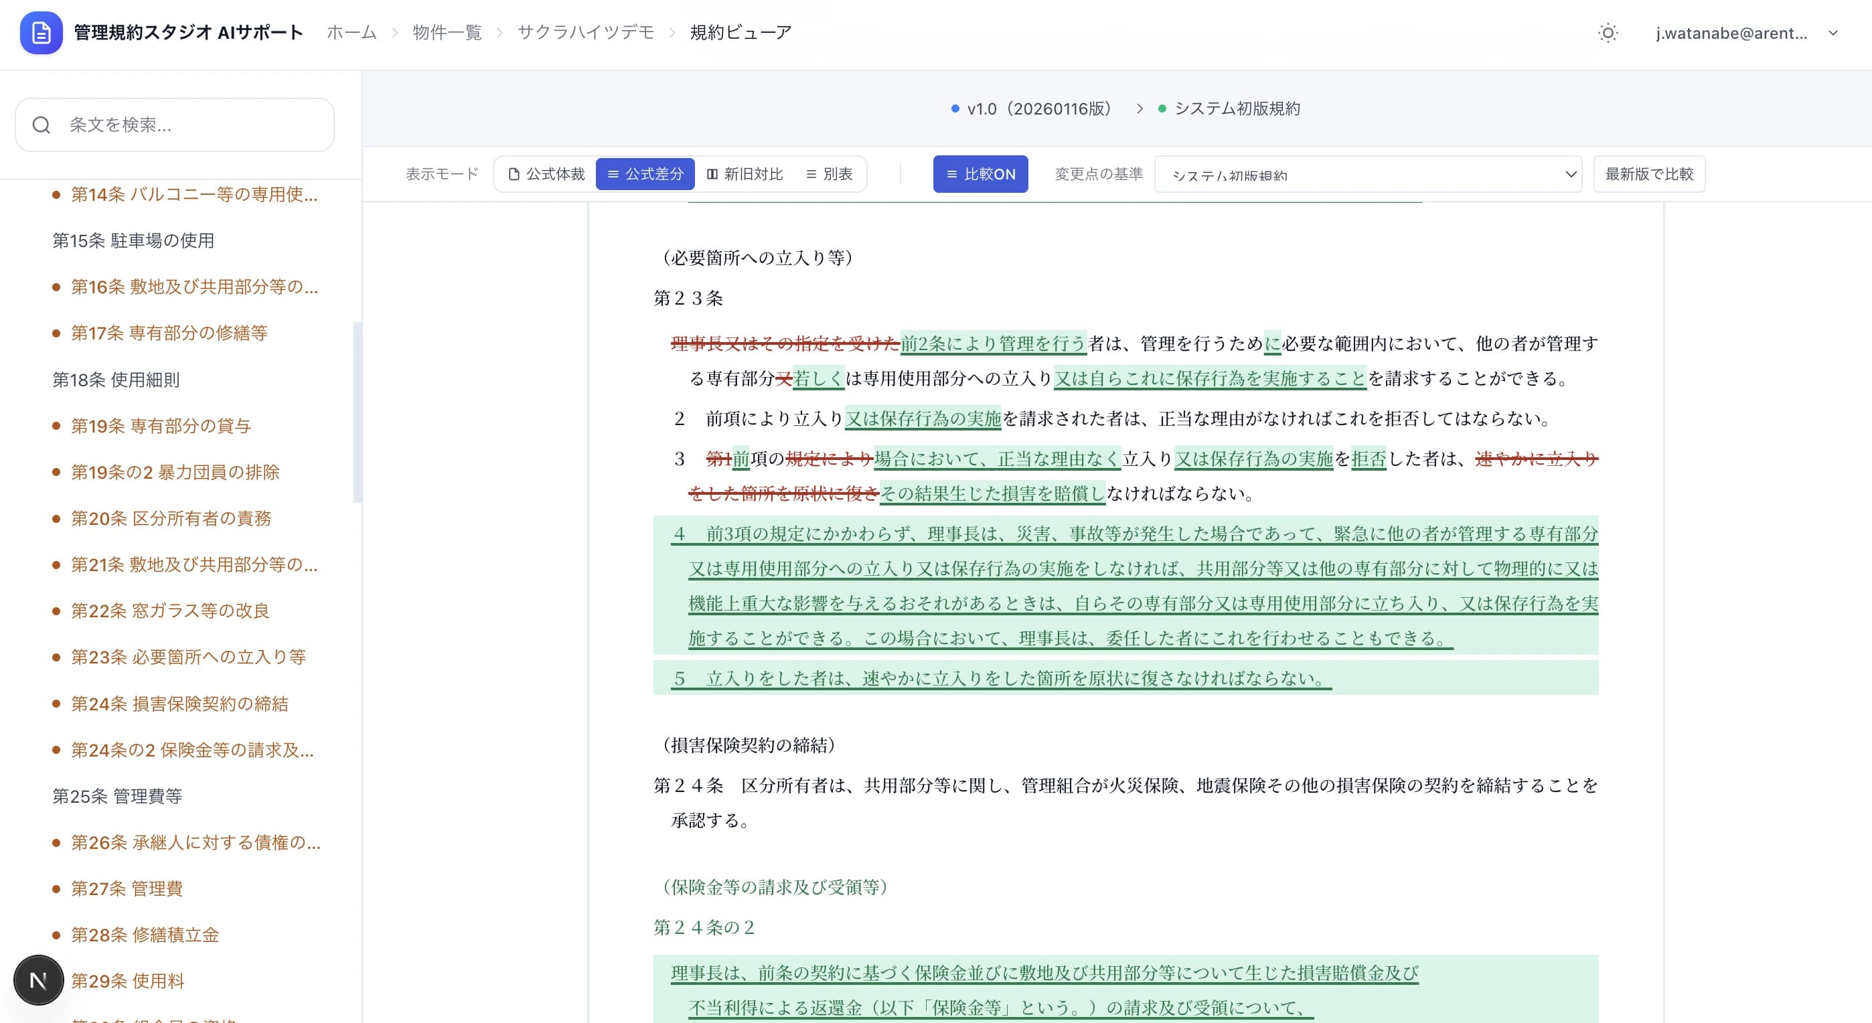Click the 条文を検索 search field
The height and width of the screenshot is (1023, 1872).
pyautogui.click(x=174, y=125)
